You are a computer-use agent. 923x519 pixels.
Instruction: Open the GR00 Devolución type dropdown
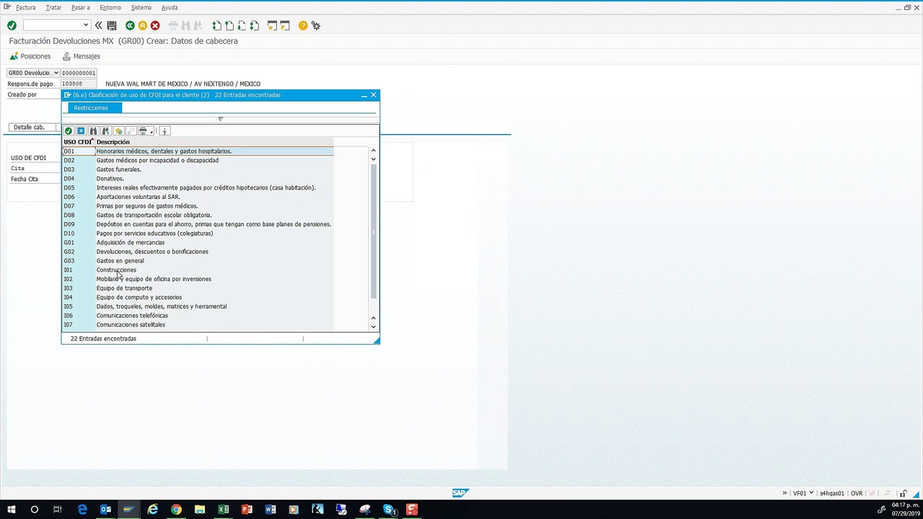point(56,73)
